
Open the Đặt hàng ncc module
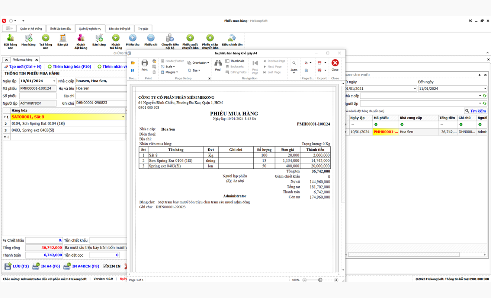tap(10, 38)
